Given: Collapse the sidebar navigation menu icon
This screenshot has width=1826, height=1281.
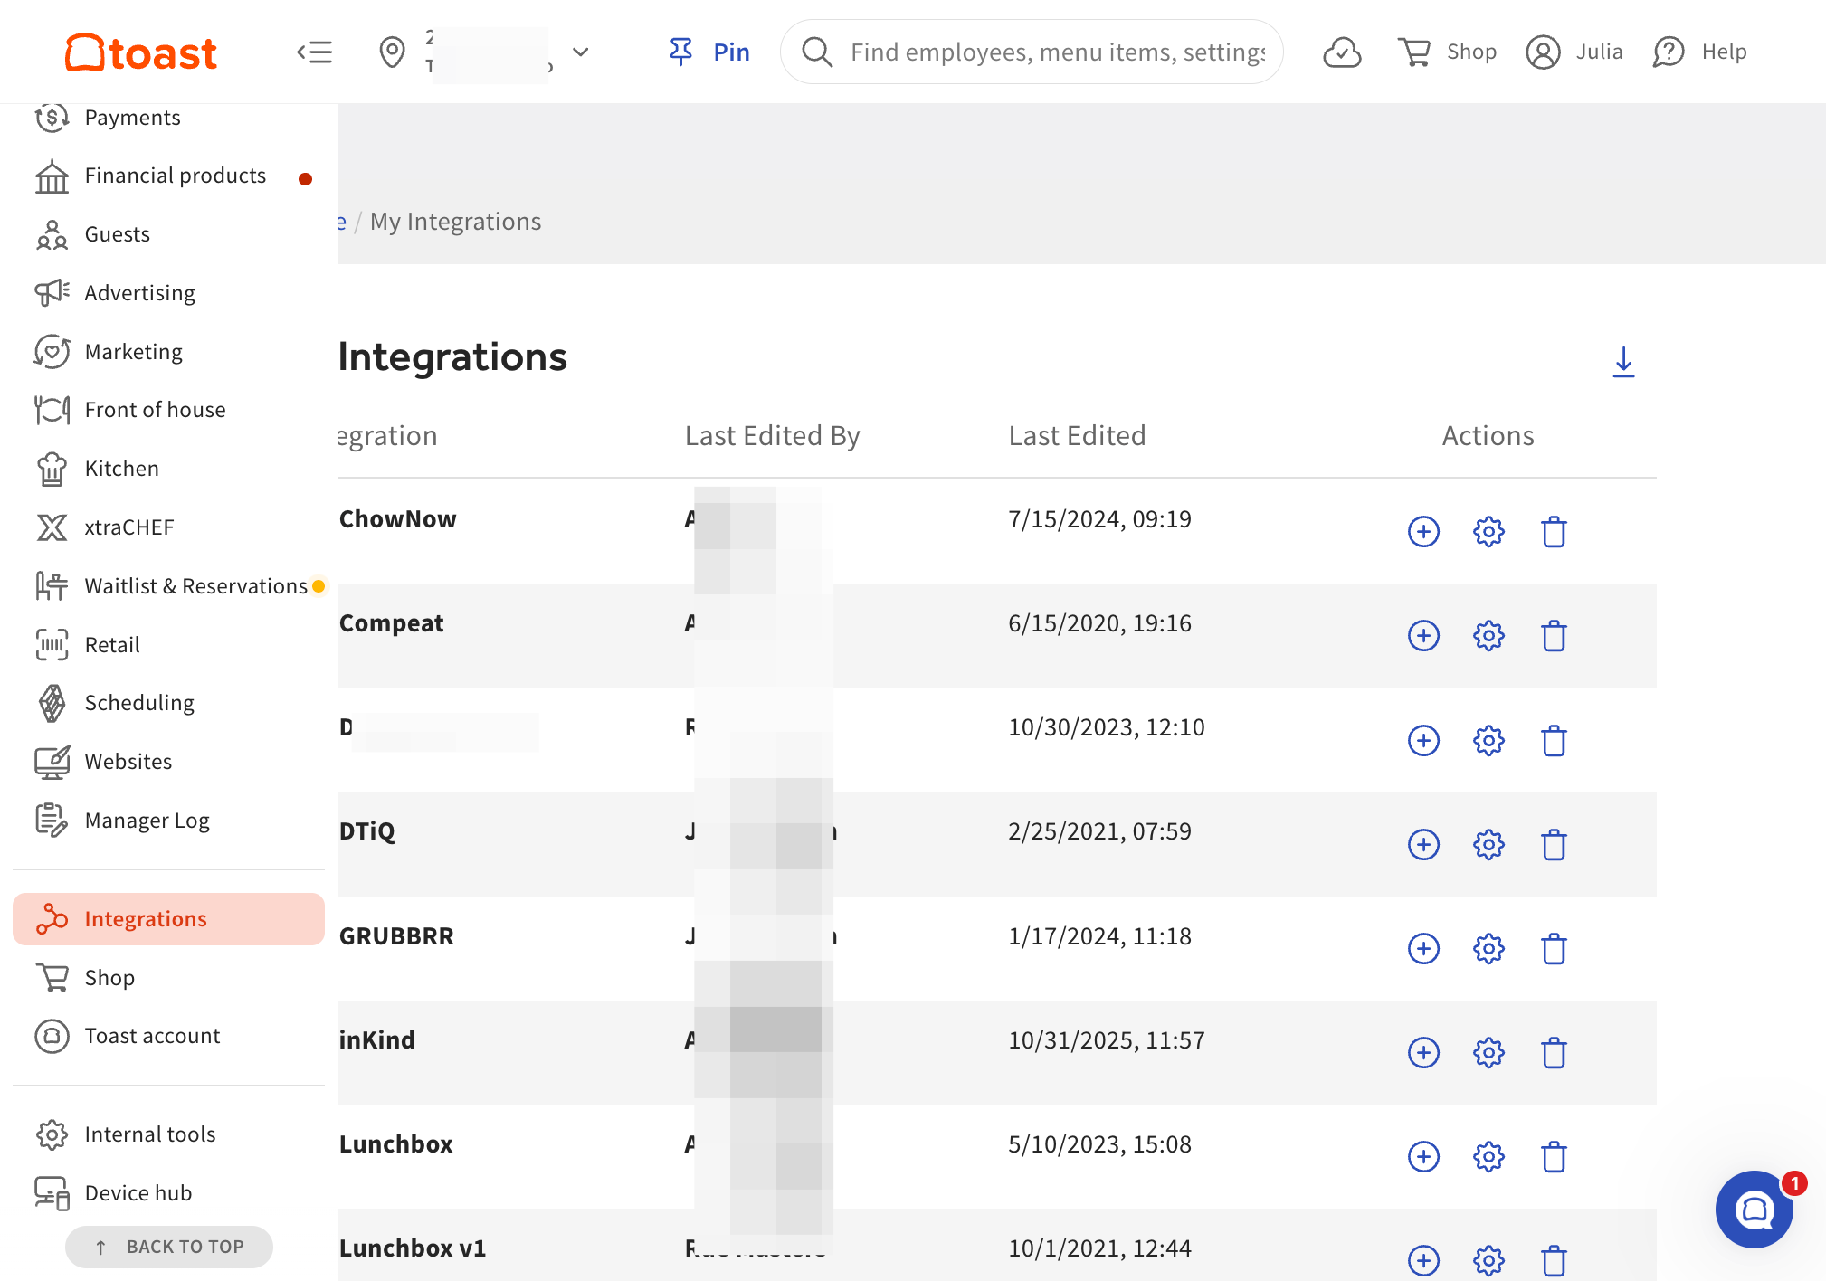Looking at the screenshot, I should coord(314,52).
